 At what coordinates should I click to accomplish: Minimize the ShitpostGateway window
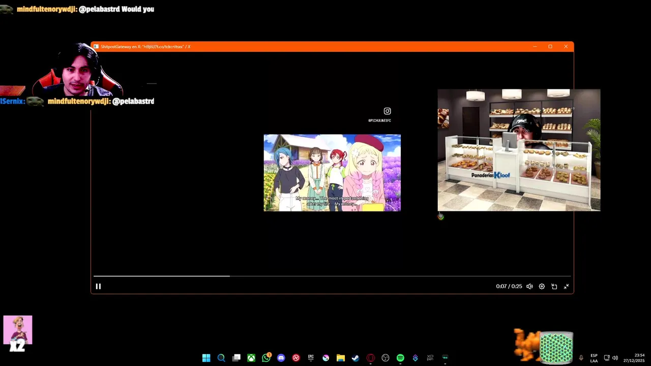[x=535, y=47]
